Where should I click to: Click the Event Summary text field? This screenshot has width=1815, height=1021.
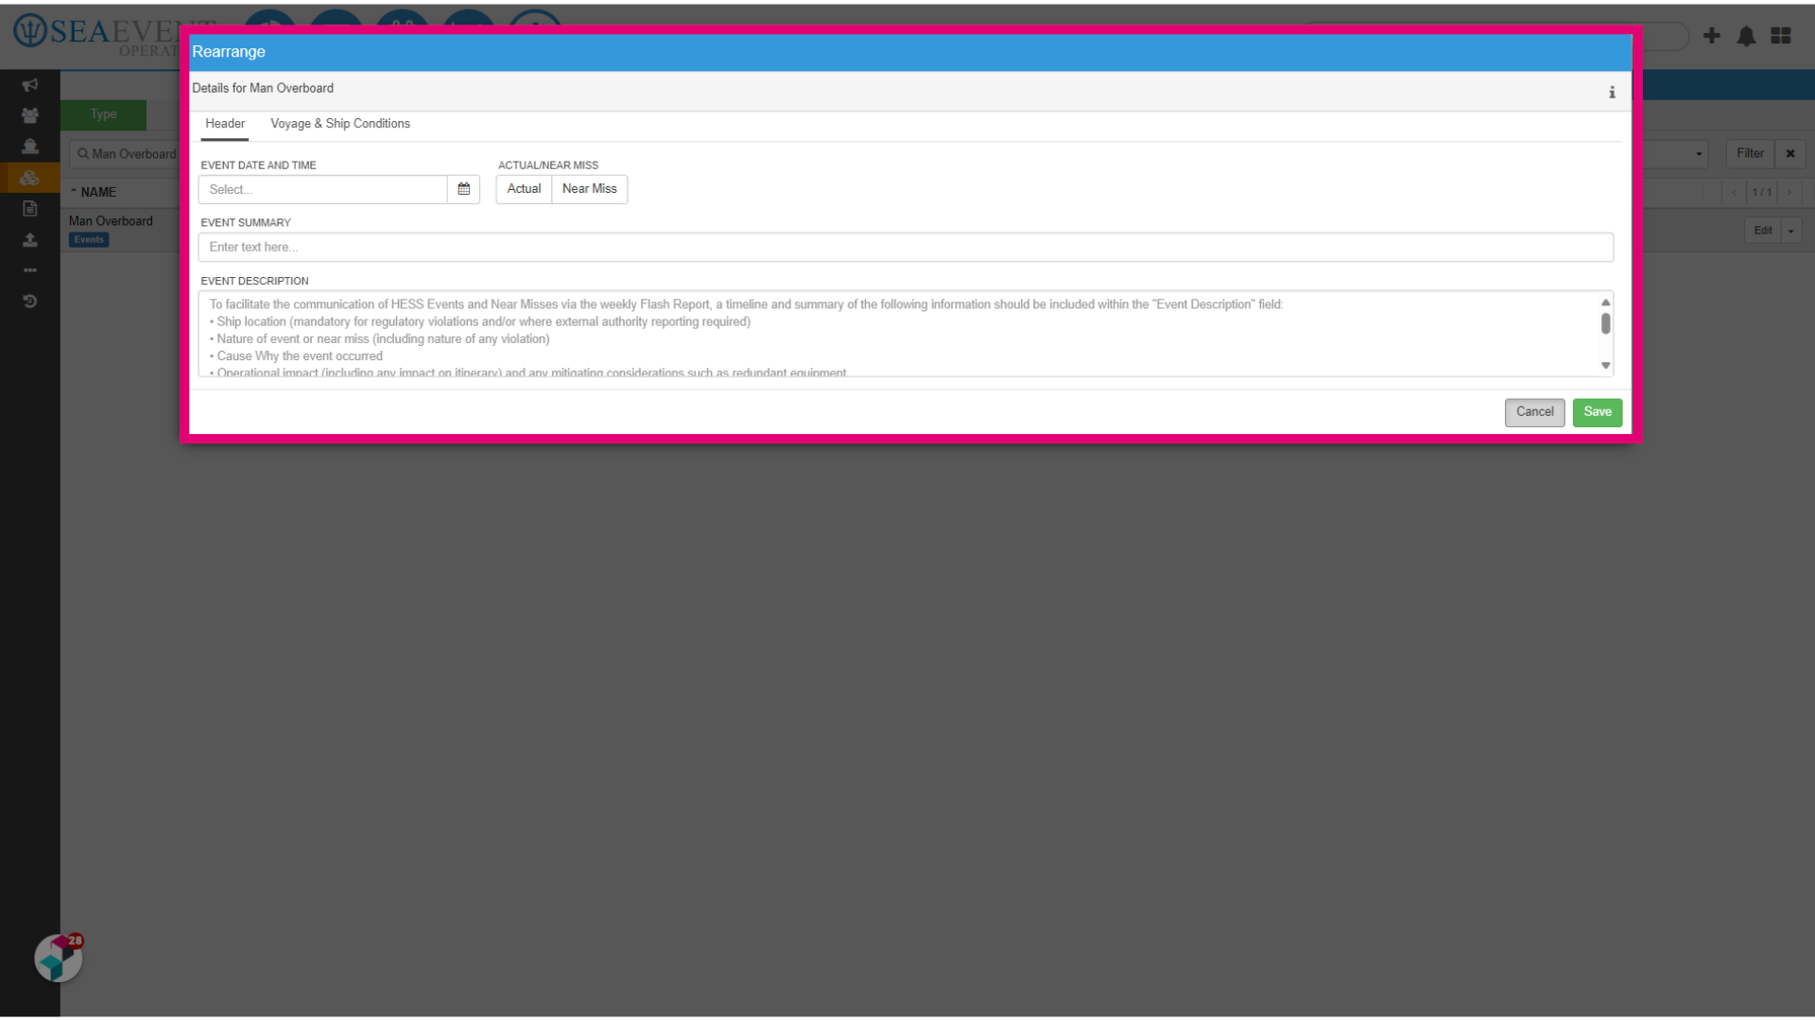(906, 248)
